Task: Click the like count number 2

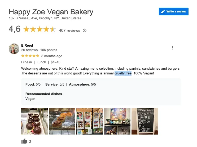Action: coord(30,142)
